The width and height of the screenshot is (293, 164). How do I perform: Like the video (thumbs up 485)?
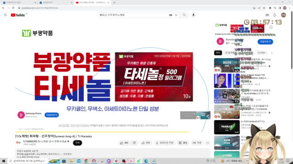tap(124, 143)
